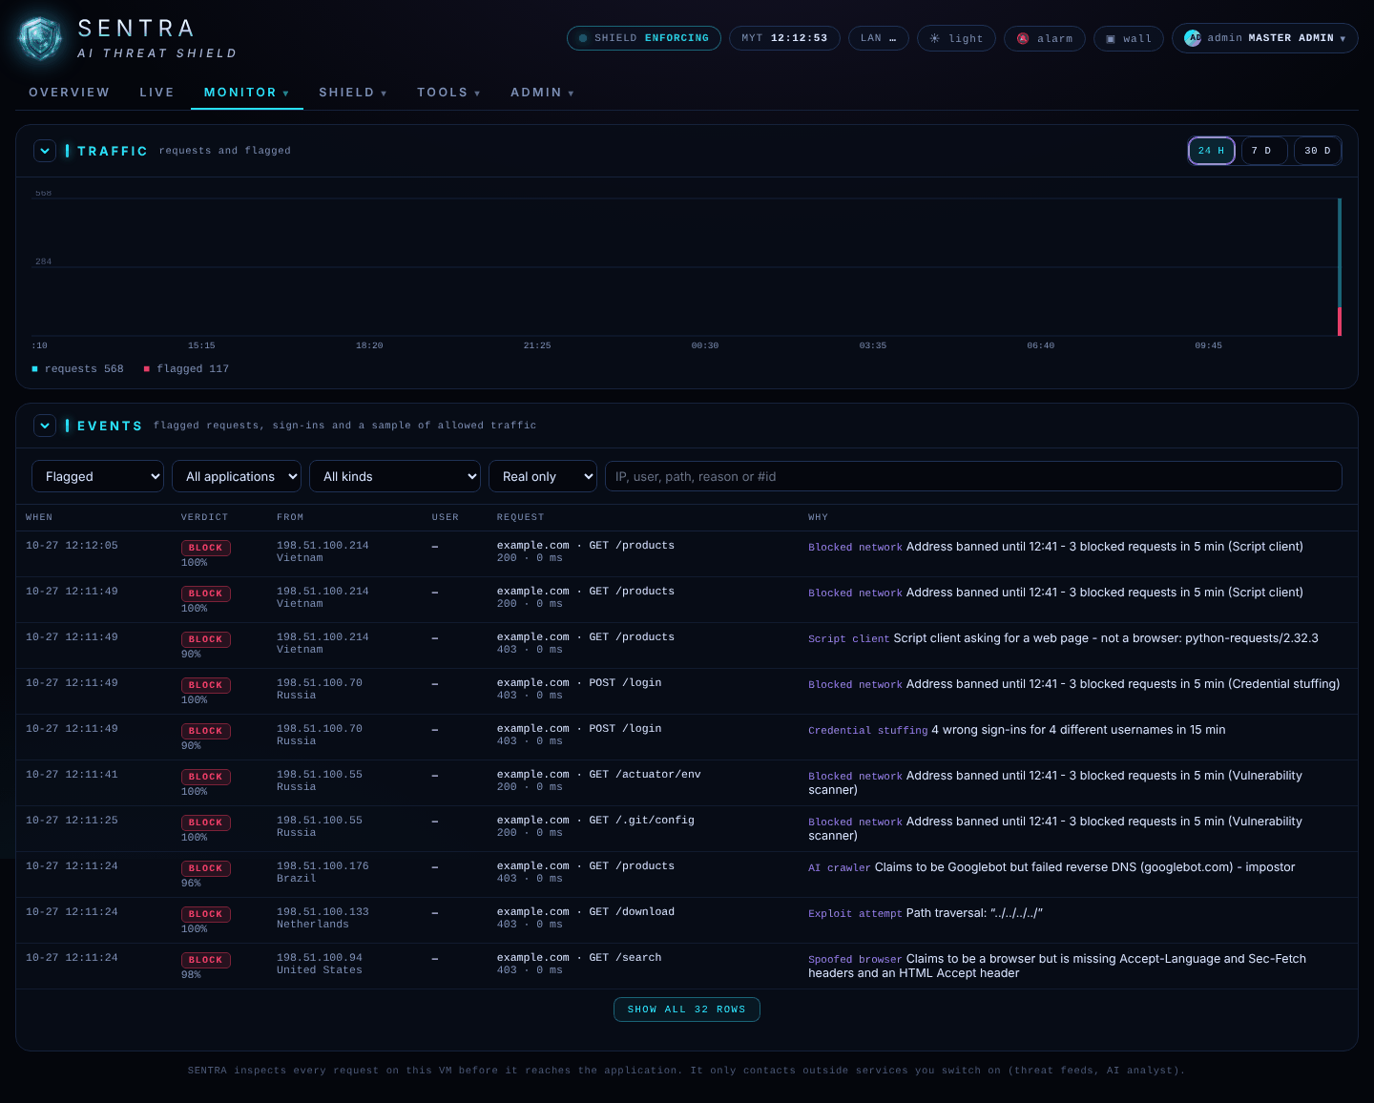Viewport: 1374px width, 1103px height.
Task: Click the Script client tag
Action: coord(848,639)
